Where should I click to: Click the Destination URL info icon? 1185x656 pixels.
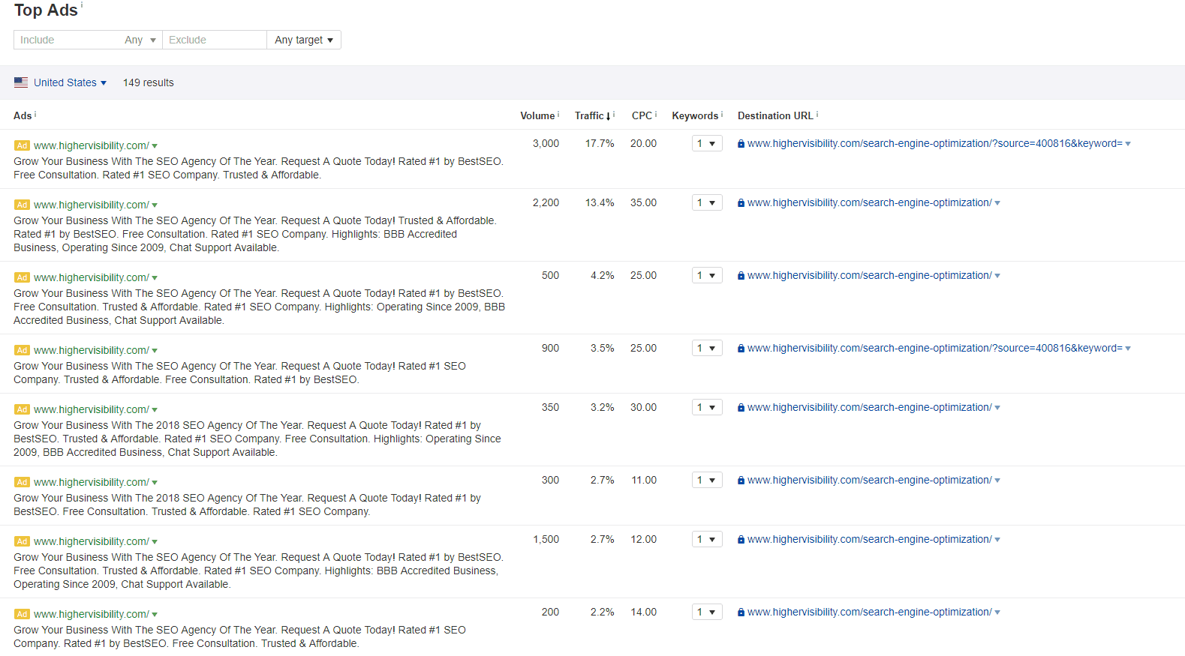coord(817,114)
